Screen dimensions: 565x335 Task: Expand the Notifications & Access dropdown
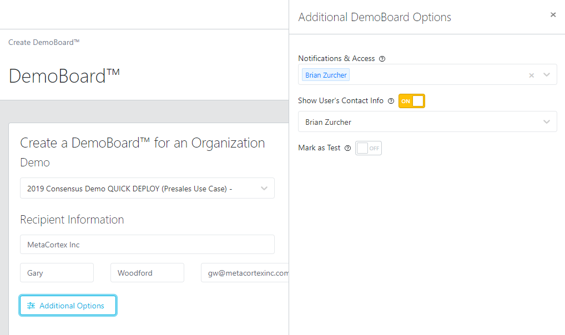point(547,74)
